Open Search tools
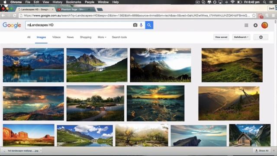This screenshot has width=277, height=156. point(119,37)
